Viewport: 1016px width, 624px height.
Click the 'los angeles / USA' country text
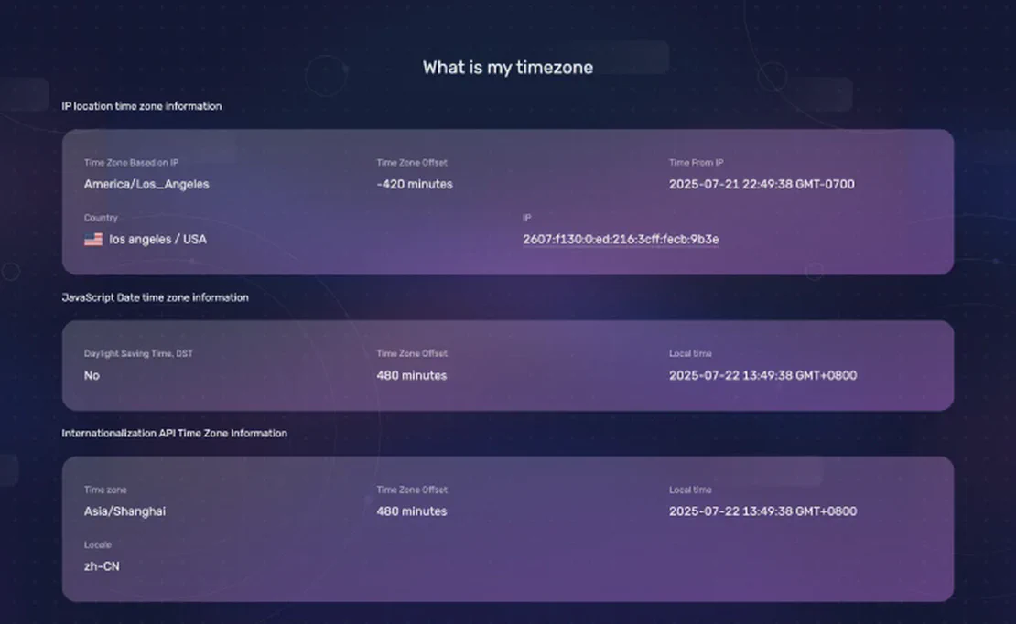[157, 240]
